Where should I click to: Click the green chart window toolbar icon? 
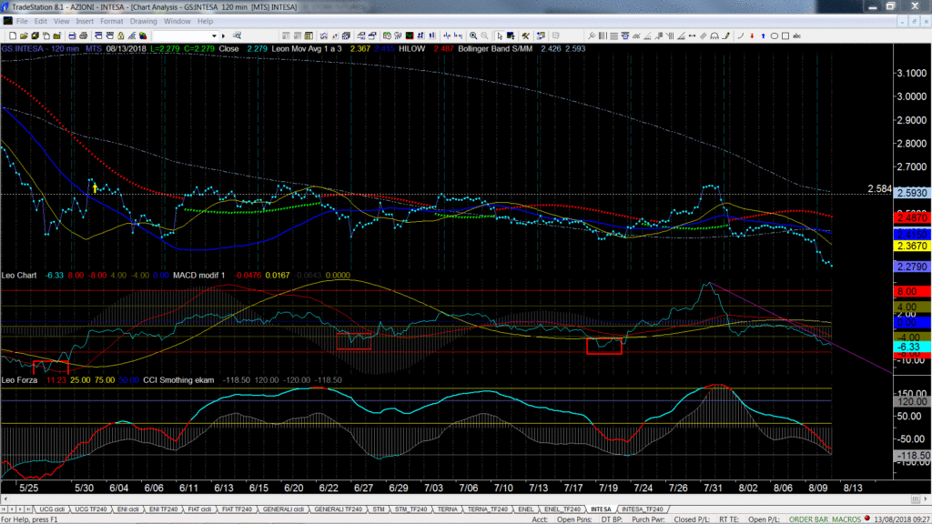pyautogui.click(x=409, y=35)
